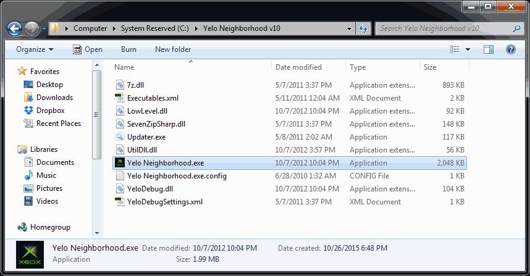The width and height of the screenshot is (530, 276).
Task: Sort files by Date modified column
Action: [298, 67]
